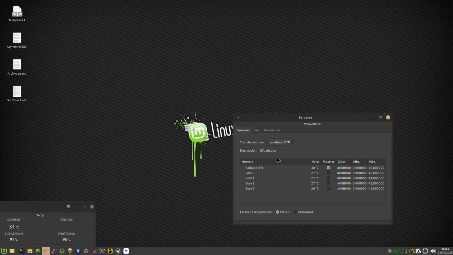
Task: Open the pi symbol app in the taskbar
Action: click(78, 251)
